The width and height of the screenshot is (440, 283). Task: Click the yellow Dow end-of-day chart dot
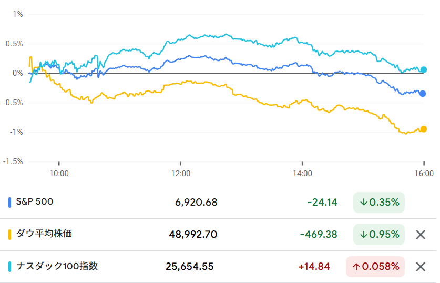point(423,129)
